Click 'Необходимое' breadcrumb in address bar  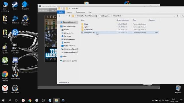[105, 16]
